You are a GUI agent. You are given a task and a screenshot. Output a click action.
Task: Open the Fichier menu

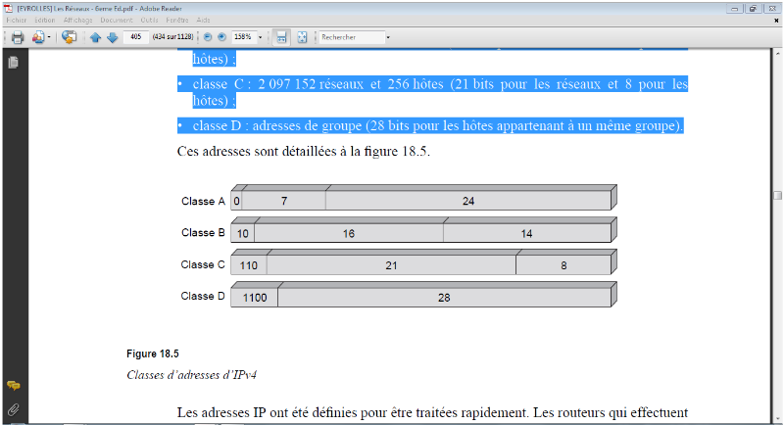click(x=16, y=20)
